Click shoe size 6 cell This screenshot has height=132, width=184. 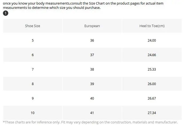[33, 55]
